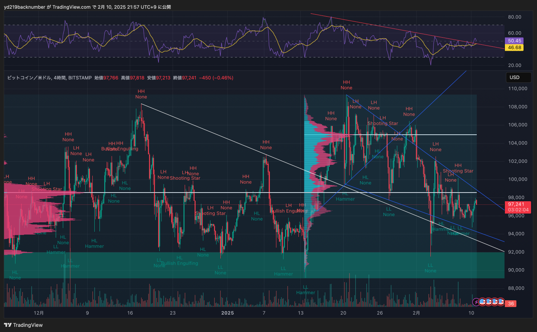This screenshot has width=537, height=332.
Task: Click the 2月 date axis label
Action: coord(416,313)
